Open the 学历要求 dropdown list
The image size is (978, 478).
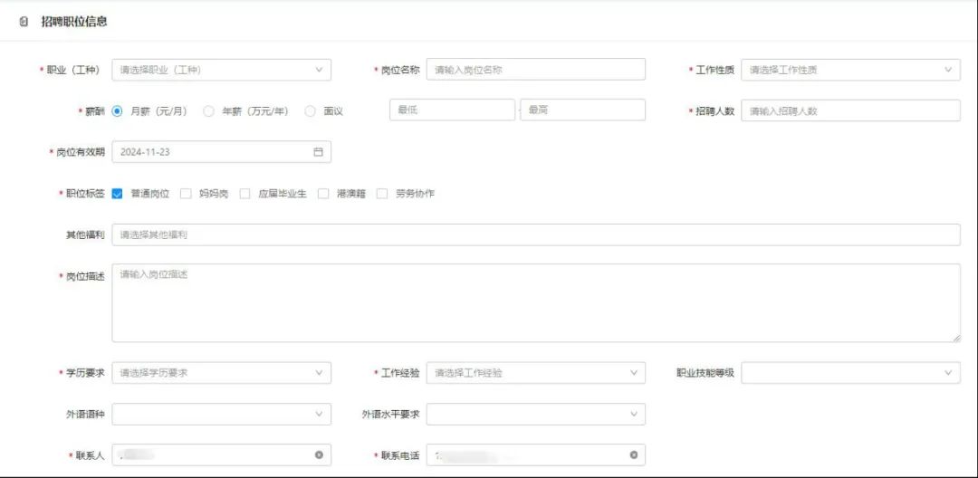click(x=221, y=373)
